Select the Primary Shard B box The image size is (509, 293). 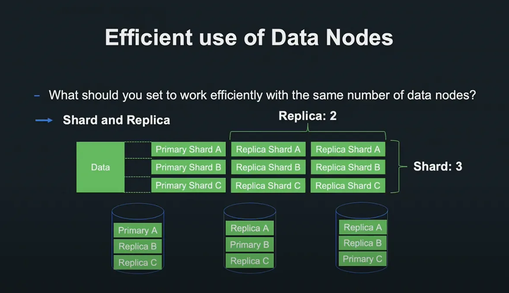188,167
